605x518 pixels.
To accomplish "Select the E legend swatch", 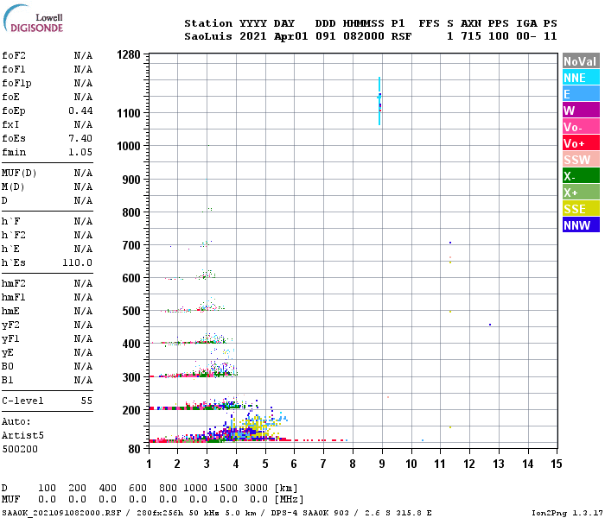I will (x=581, y=94).
